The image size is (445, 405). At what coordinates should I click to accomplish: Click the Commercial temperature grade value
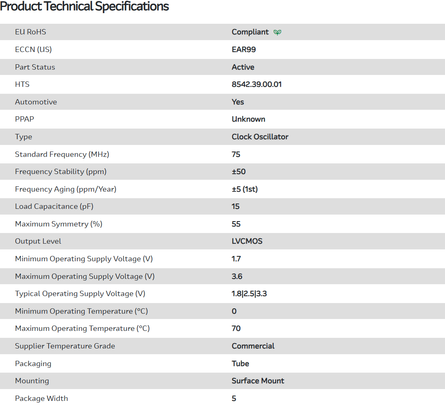pos(253,346)
